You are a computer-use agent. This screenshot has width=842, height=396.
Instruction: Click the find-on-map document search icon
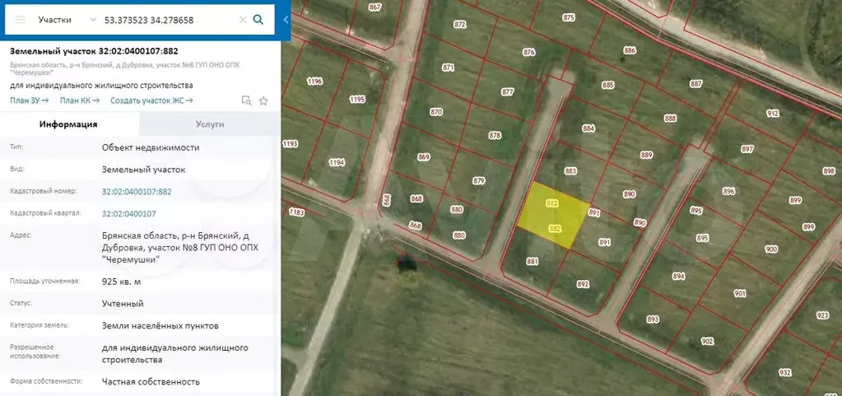[x=245, y=100]
